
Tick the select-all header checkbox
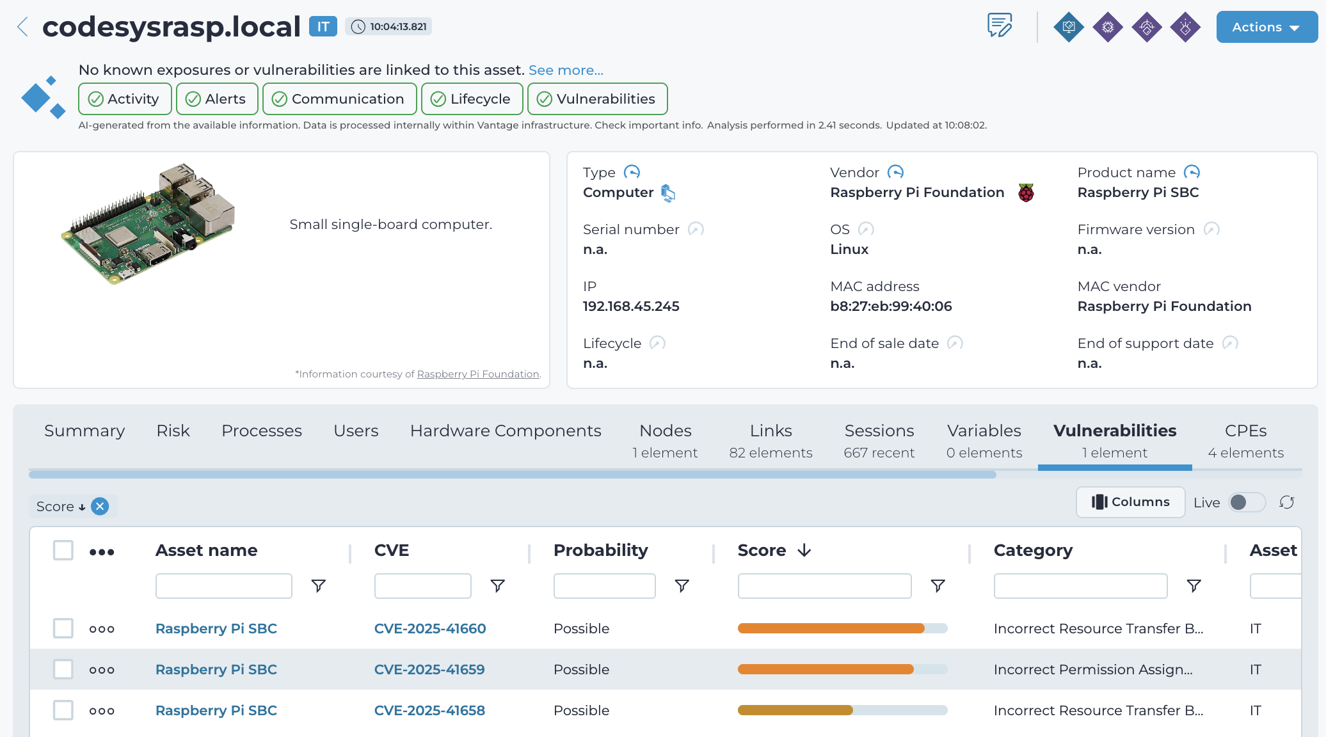click(63, 550)
